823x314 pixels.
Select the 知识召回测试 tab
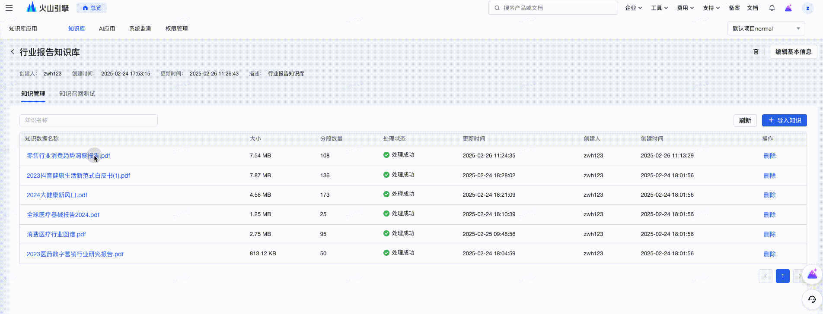(77, 94)
